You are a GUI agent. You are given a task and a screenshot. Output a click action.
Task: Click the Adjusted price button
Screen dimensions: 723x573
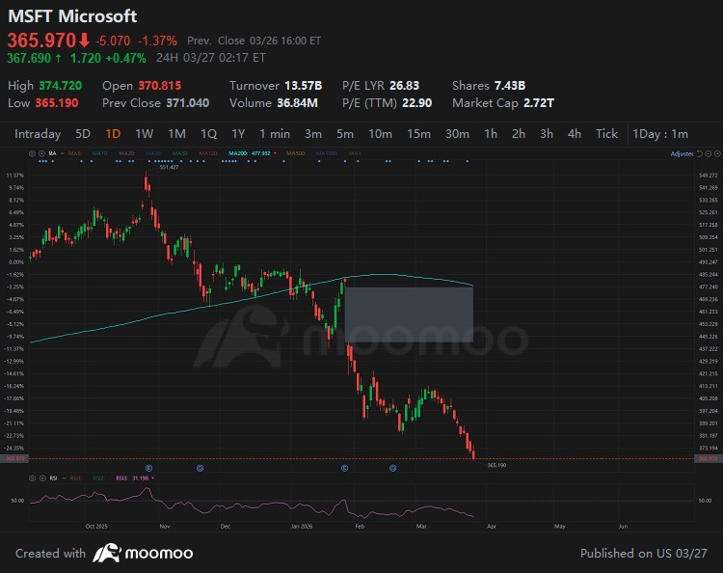(682, 153)
